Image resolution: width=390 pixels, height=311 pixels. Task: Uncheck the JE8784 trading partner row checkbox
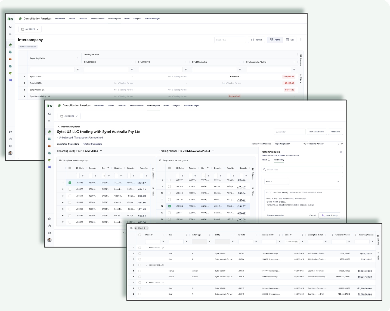coord(169,206)
